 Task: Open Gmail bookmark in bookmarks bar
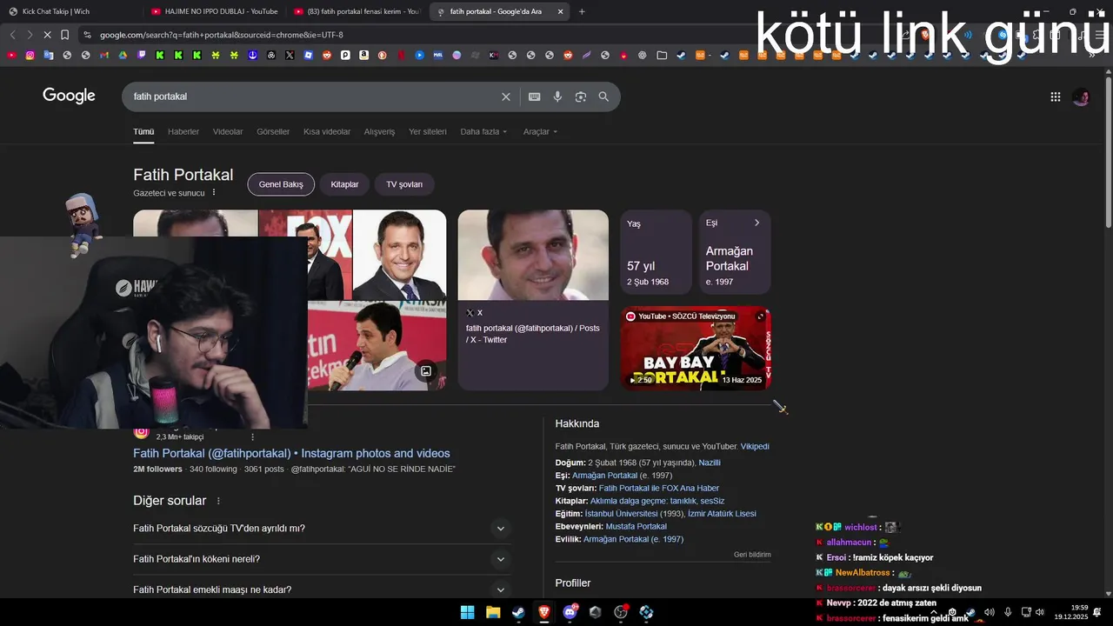pyautogui.click(x=104, y=55)
